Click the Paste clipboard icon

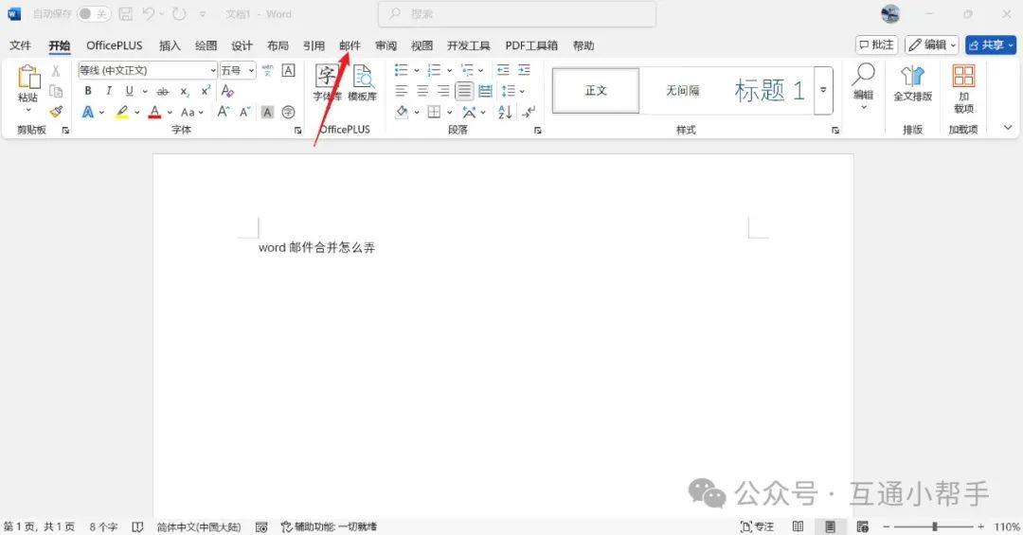click(x=27, y=77)
